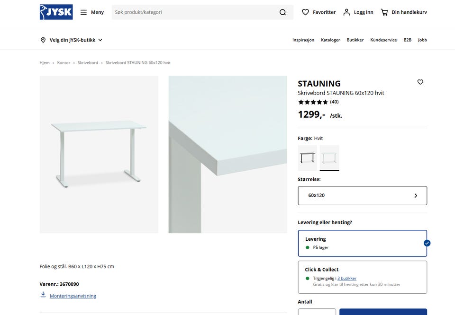Go to Kontor breadcrumb
Viewport: 455px width, 315px height.
(64, 62)
